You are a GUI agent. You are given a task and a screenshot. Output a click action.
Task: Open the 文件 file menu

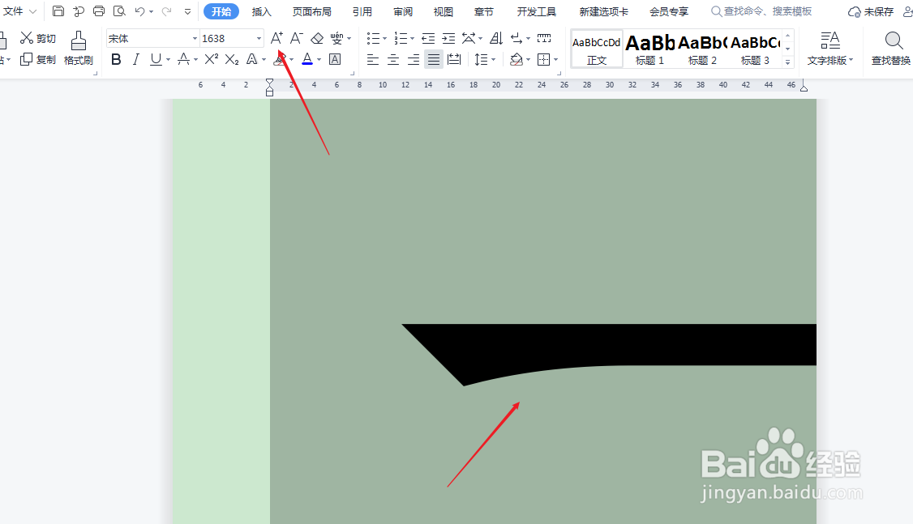19,11
